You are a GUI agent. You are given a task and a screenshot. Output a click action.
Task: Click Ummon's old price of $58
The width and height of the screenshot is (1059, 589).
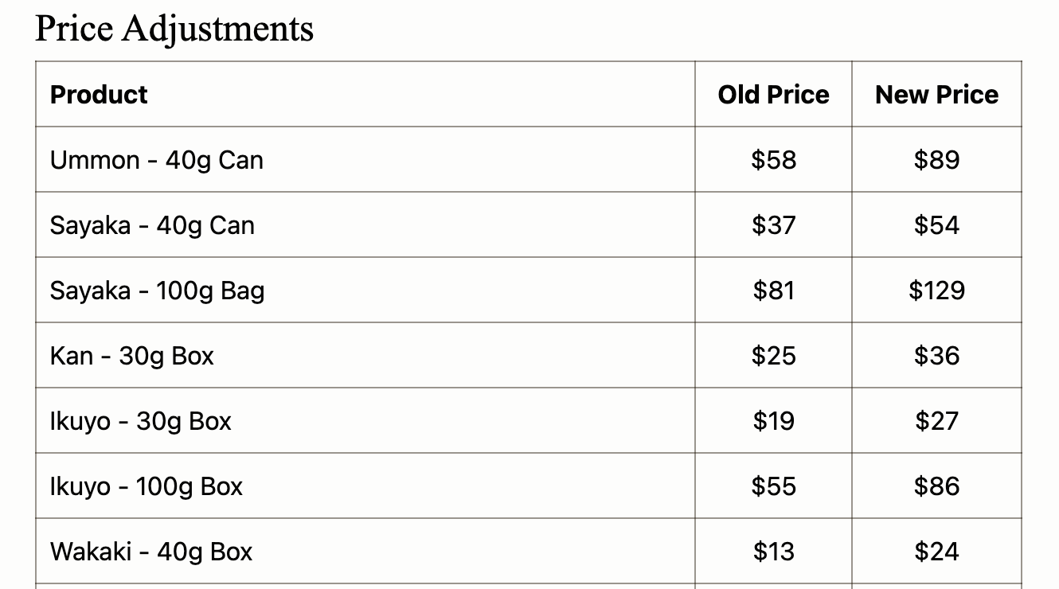coord(773,160)
